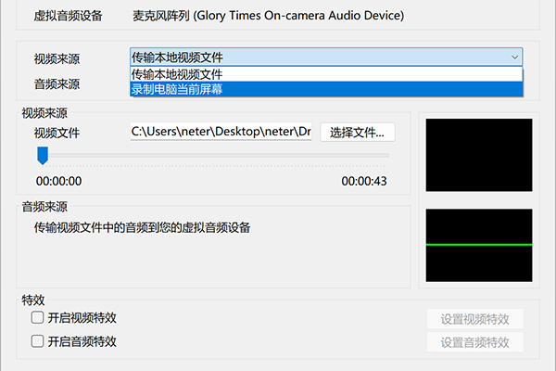Click the middle of the video progress track
556x371 pixels.
[213, 156]
